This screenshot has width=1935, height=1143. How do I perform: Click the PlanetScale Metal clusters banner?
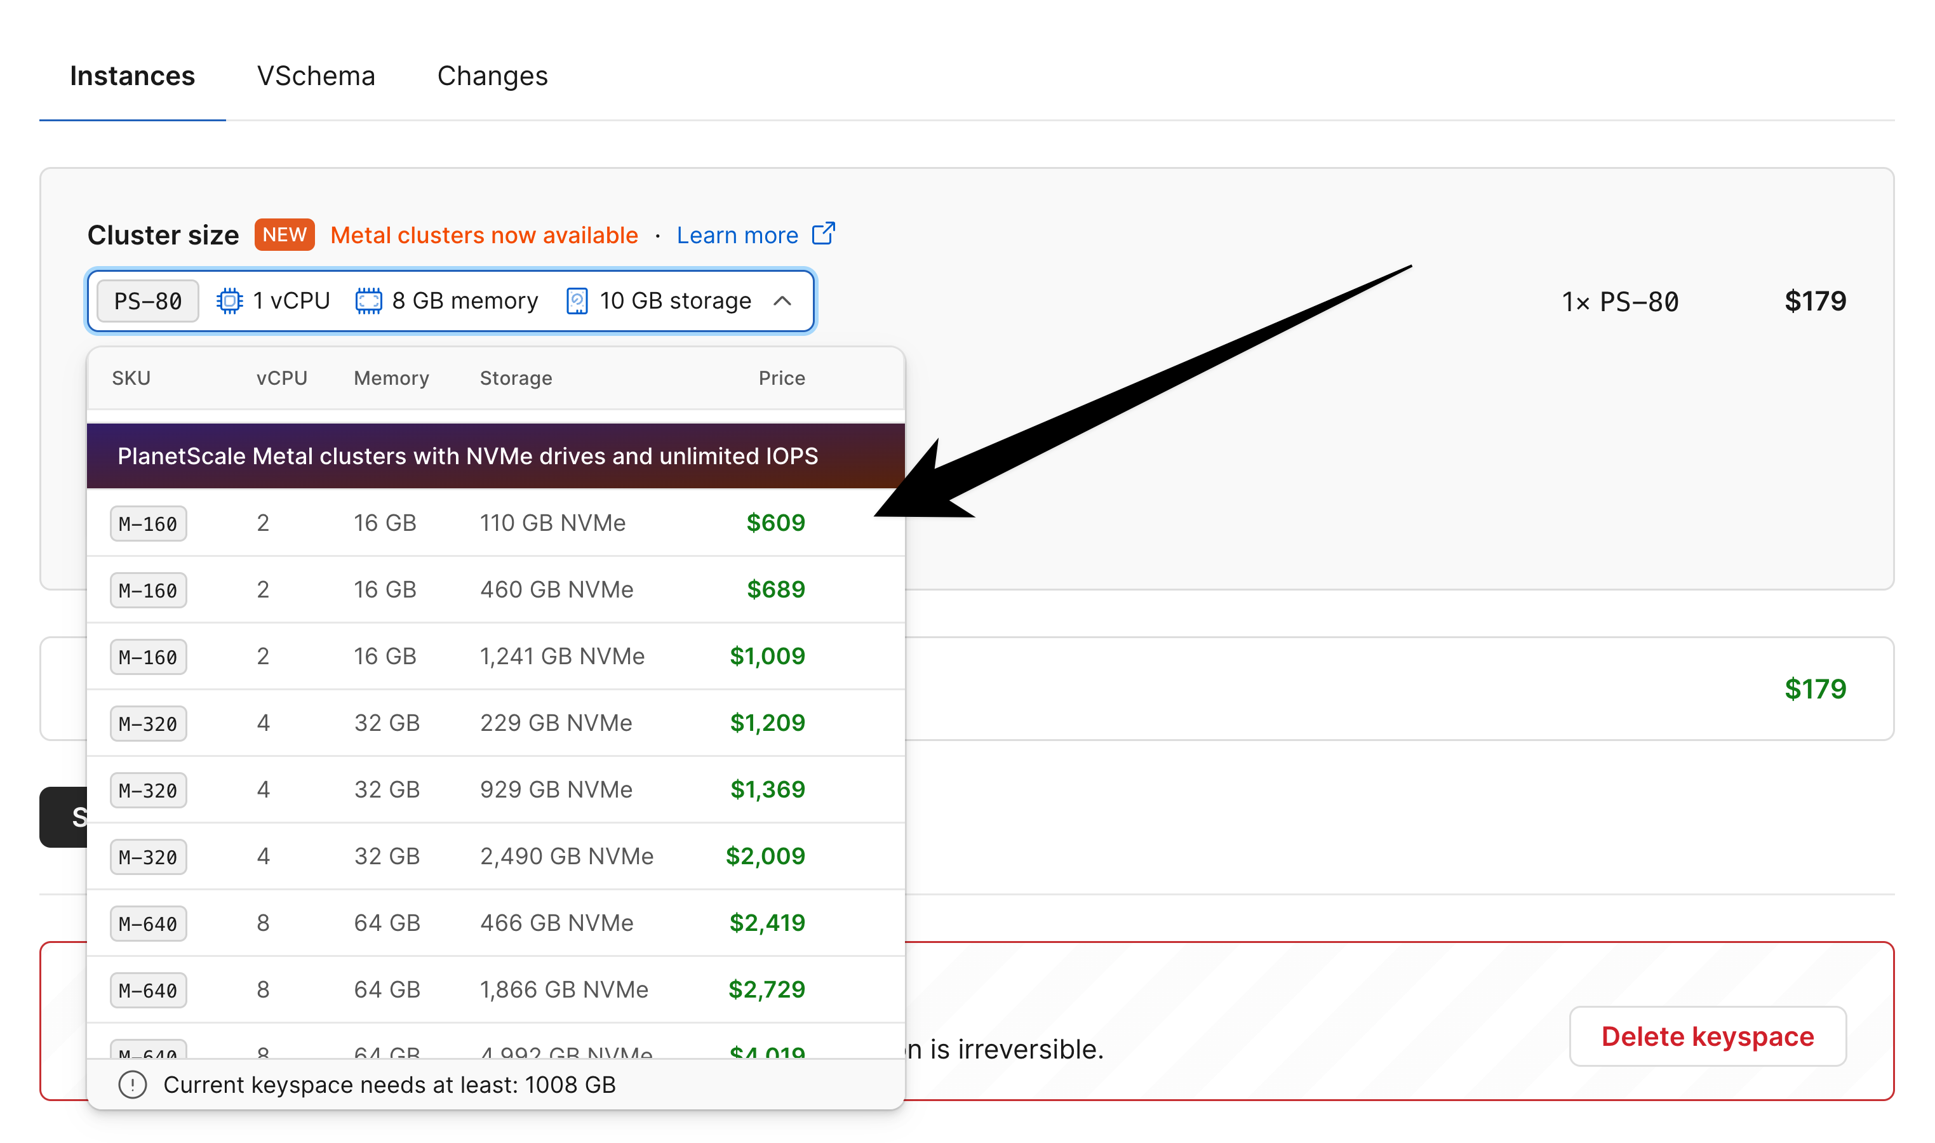(x=495, y=456)
